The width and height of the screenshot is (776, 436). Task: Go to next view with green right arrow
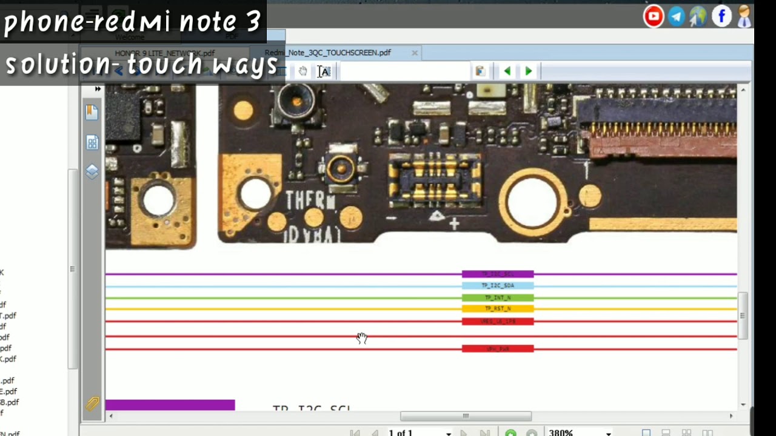pyautogui.click(x=529, y=71)
